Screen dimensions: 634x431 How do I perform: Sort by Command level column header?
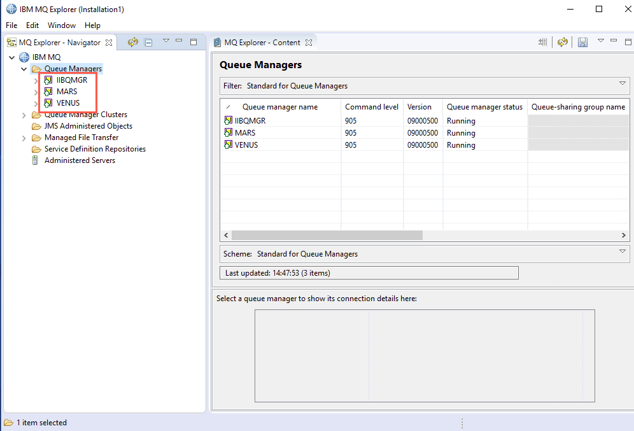(x=372, y=107)
